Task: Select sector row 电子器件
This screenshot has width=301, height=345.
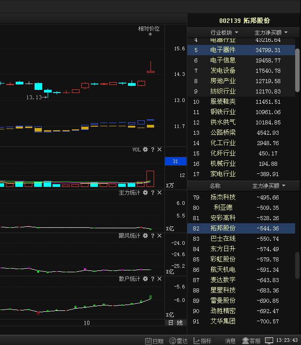Action: coord(241,50)
